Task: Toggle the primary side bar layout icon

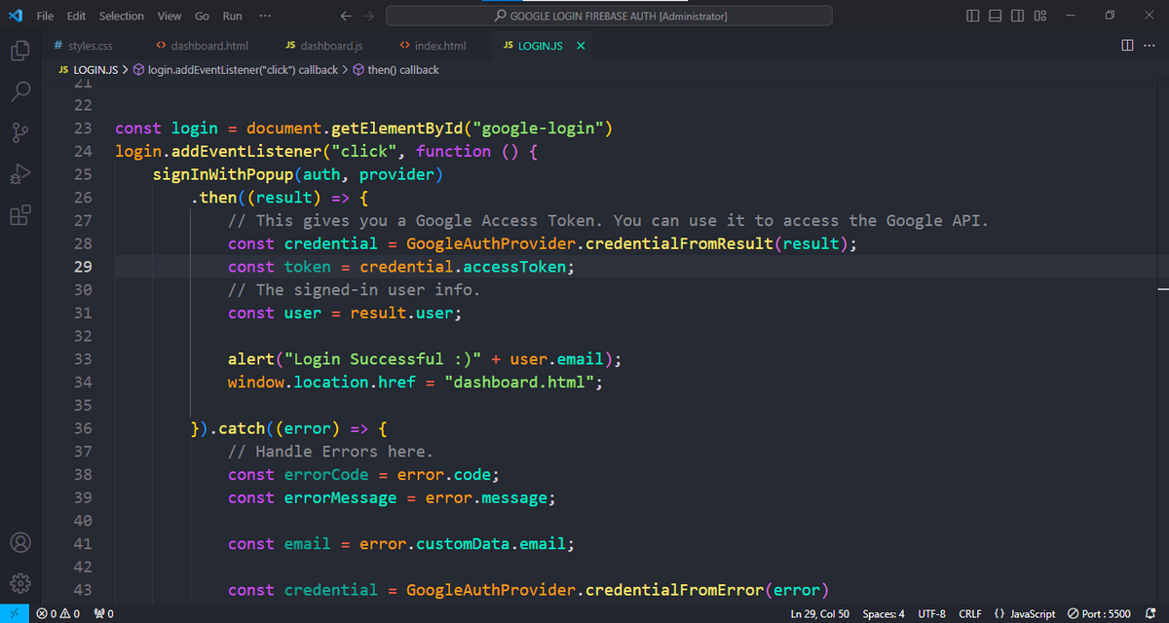Action: 974,16
